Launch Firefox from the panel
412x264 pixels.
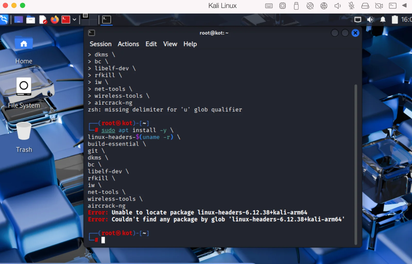[55, 20]
